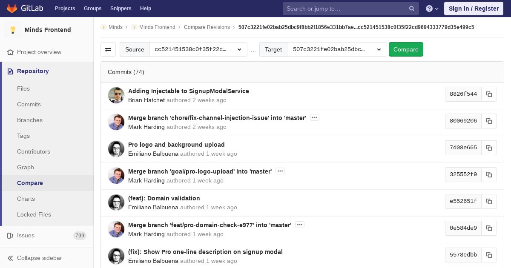The width and height of the screenshot is (511, 268).
Task: Open the Source revision dropdown
Action: point(198,49)
